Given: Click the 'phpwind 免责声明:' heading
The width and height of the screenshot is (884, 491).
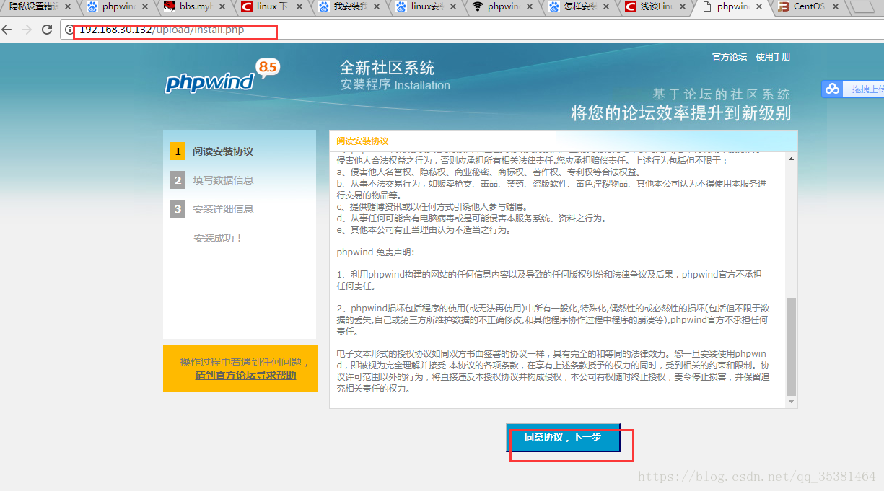Looking at the screenshot, I should (375, 252).
